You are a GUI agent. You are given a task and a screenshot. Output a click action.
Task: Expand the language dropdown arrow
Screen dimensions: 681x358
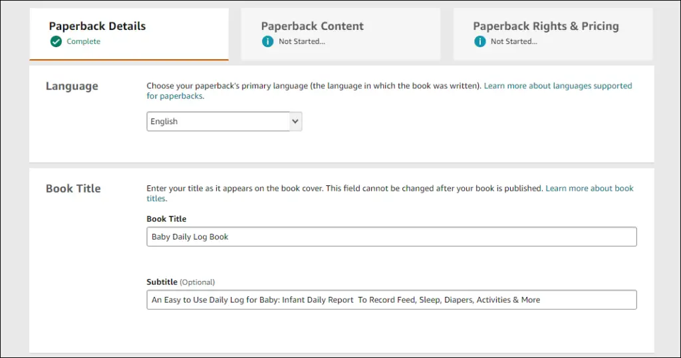tap(295, 122)
